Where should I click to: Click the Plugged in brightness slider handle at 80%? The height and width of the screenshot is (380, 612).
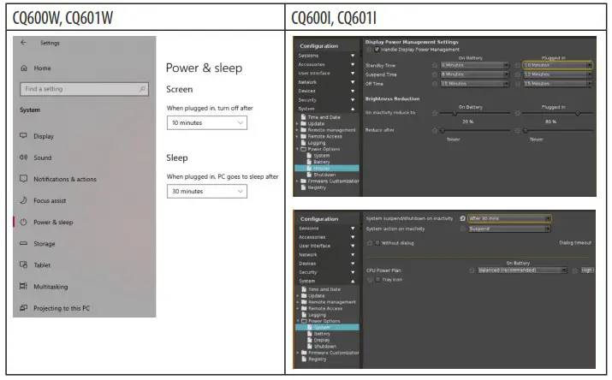[578, 113]
